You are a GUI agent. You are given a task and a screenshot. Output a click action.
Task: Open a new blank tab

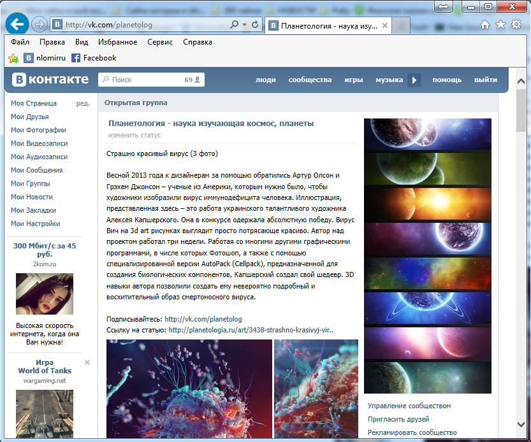point(401,25)
